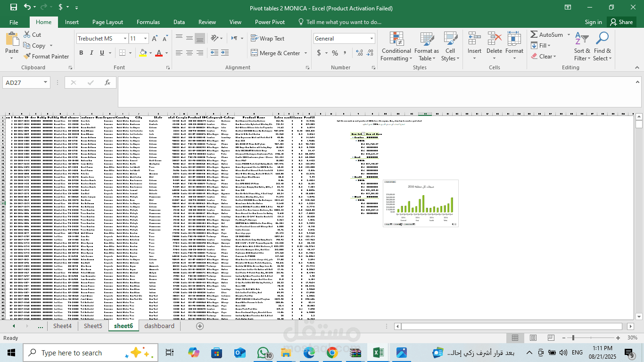Switch to Normal view in status bar
The image size is (644, 362).
pos(515,337)
